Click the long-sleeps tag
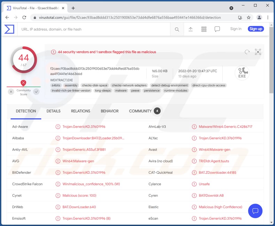 click(103, 91)
